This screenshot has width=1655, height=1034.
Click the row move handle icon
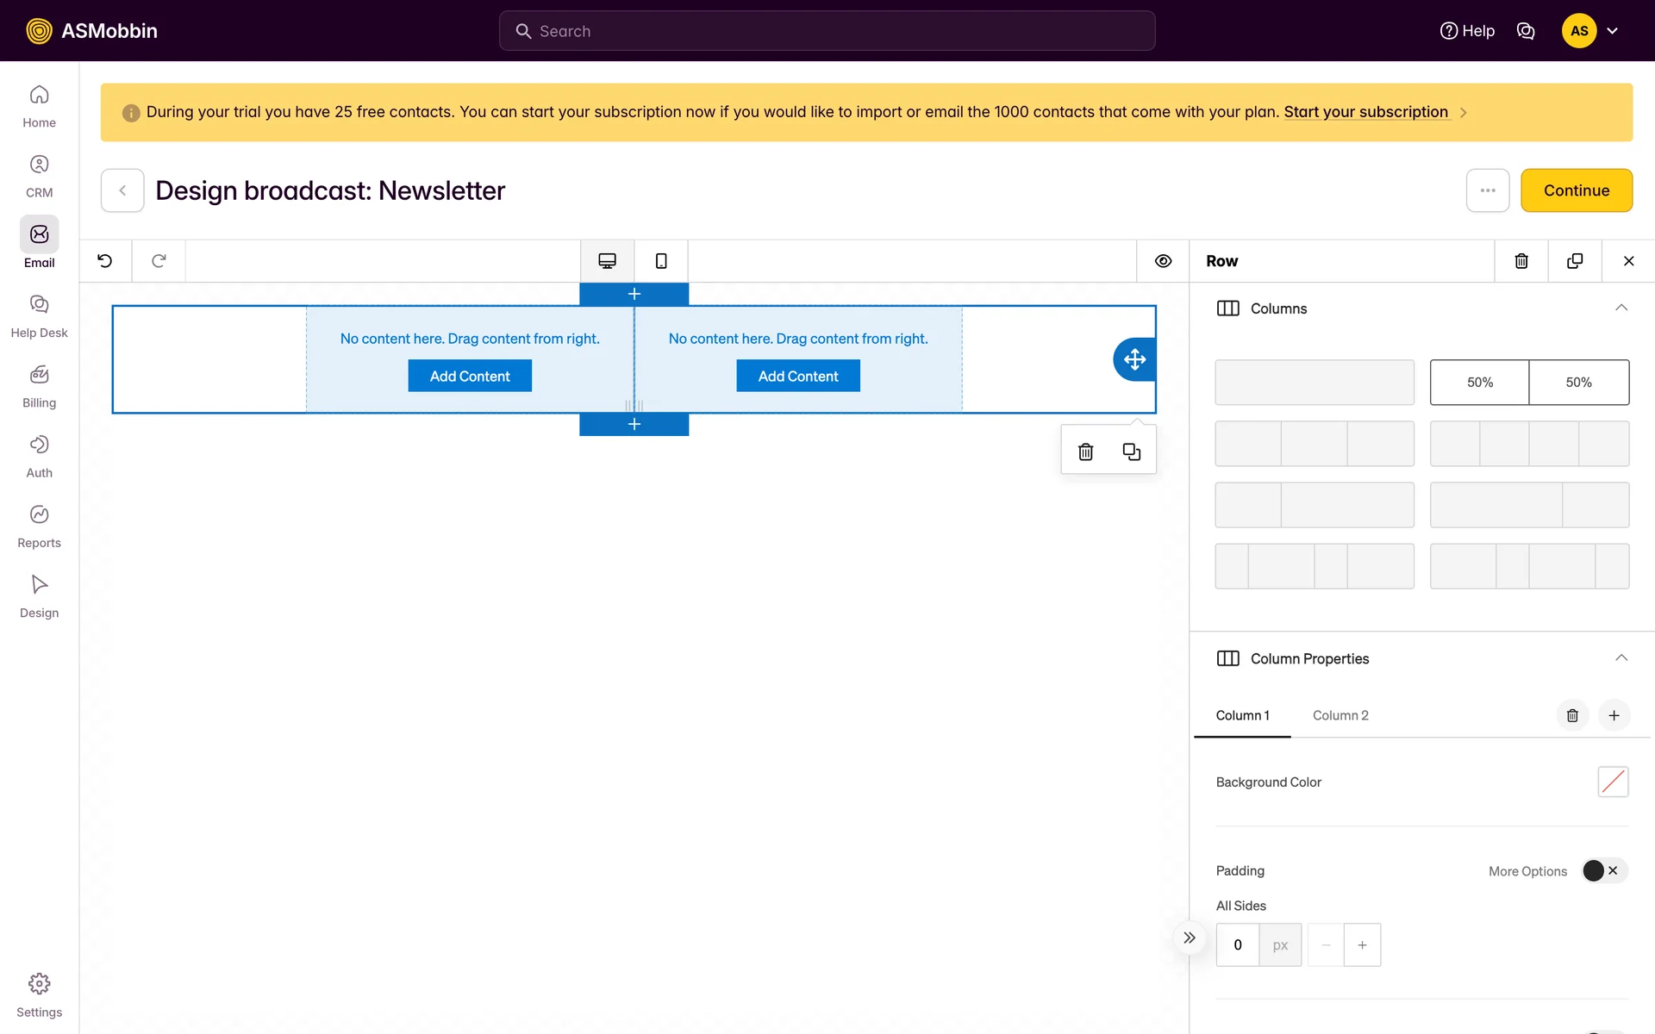pos(1134,359)
